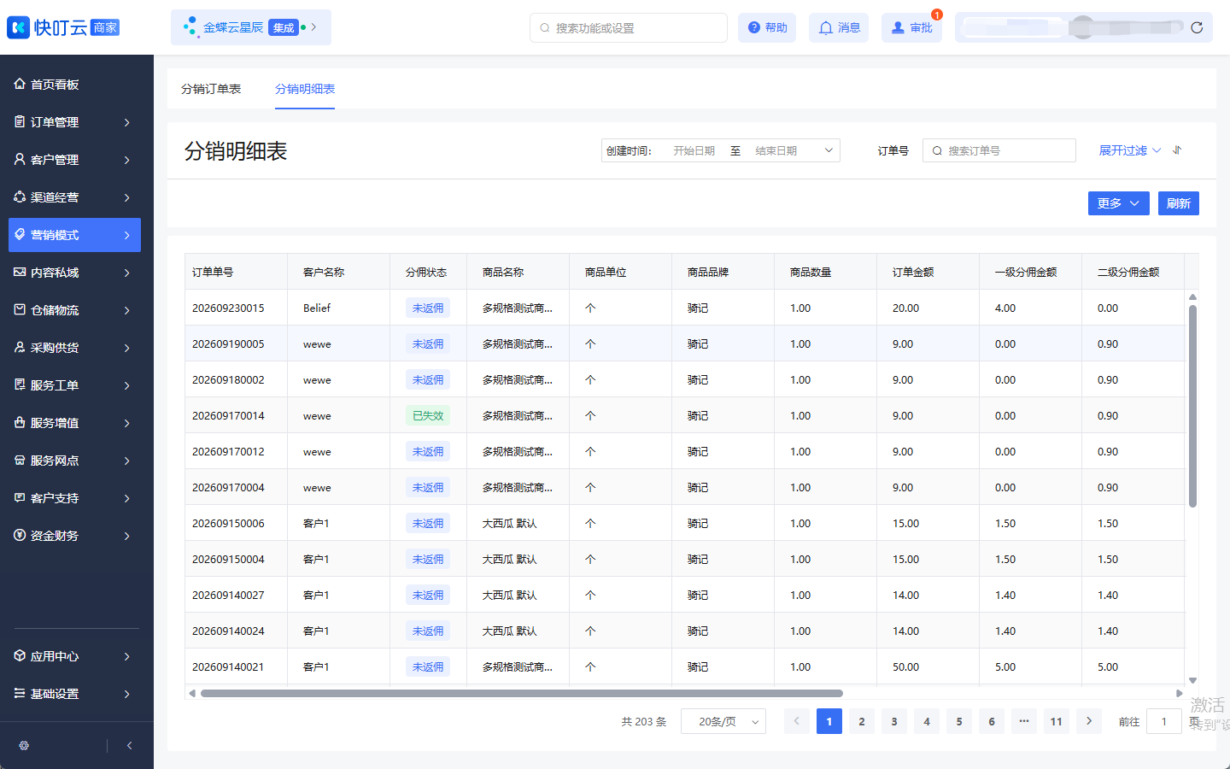The image size is (1230, 769).
Task: Click the 服务增值 sidebar icon
Action: click(20, 422)
